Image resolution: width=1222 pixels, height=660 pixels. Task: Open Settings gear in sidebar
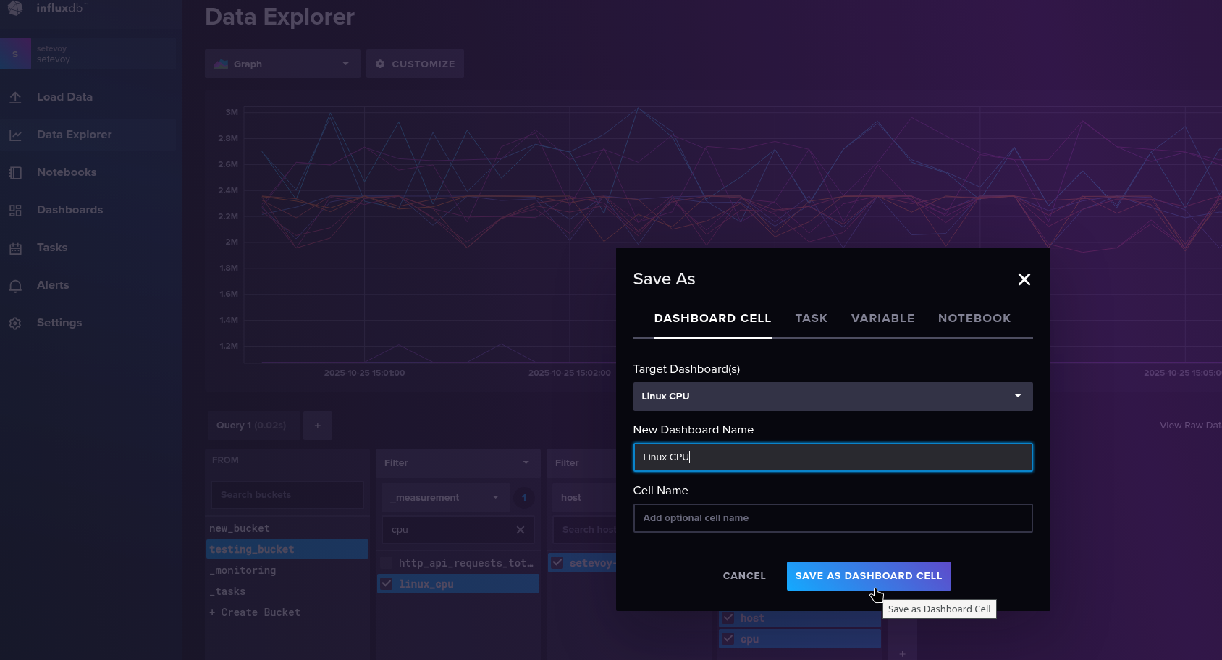point(15,323)
